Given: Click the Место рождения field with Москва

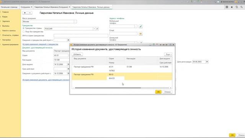Looking at the screenshot, I should 48,21.
